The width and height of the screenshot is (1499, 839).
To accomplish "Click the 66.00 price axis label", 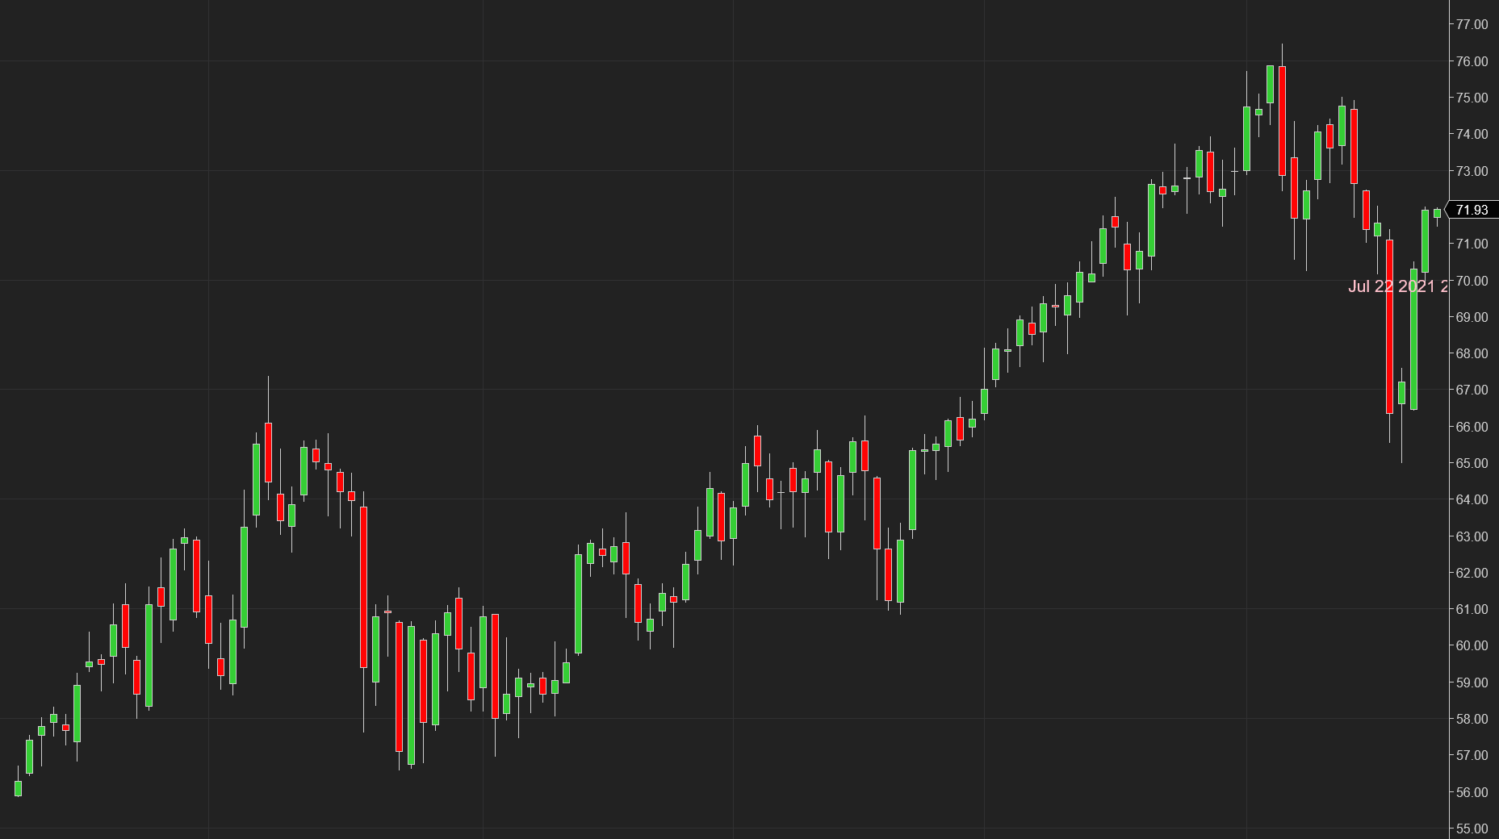I will click(1472, 427).
